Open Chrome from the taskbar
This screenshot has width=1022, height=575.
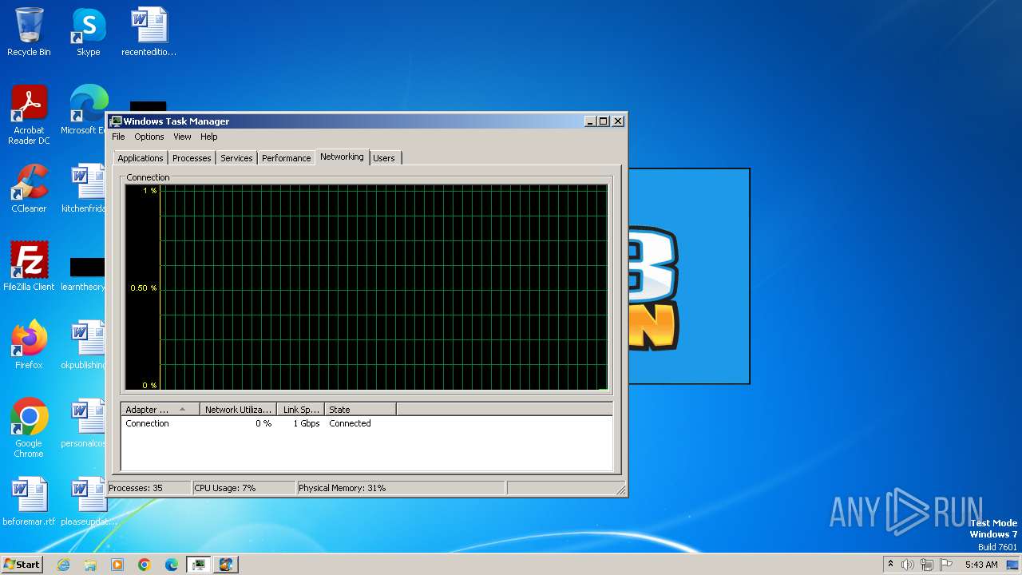[x=145, y=565]
